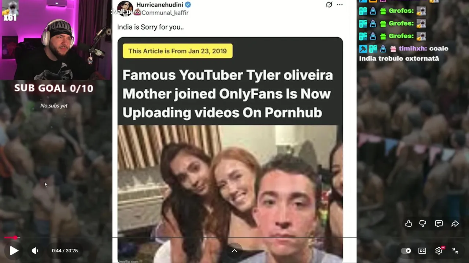Open the player settings gear
Viewport: 469px width, 263px height.
[439, 251]
